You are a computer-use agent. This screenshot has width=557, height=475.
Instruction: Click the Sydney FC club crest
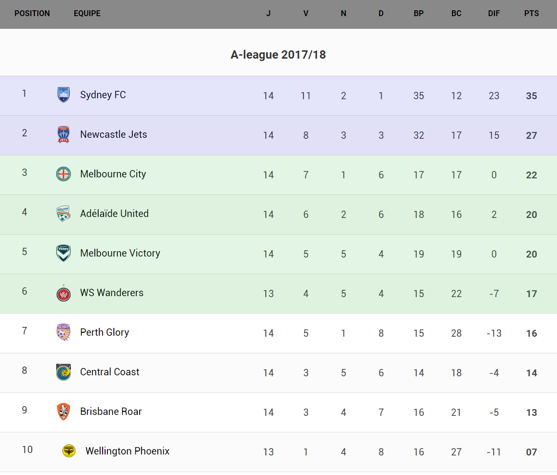64,95
